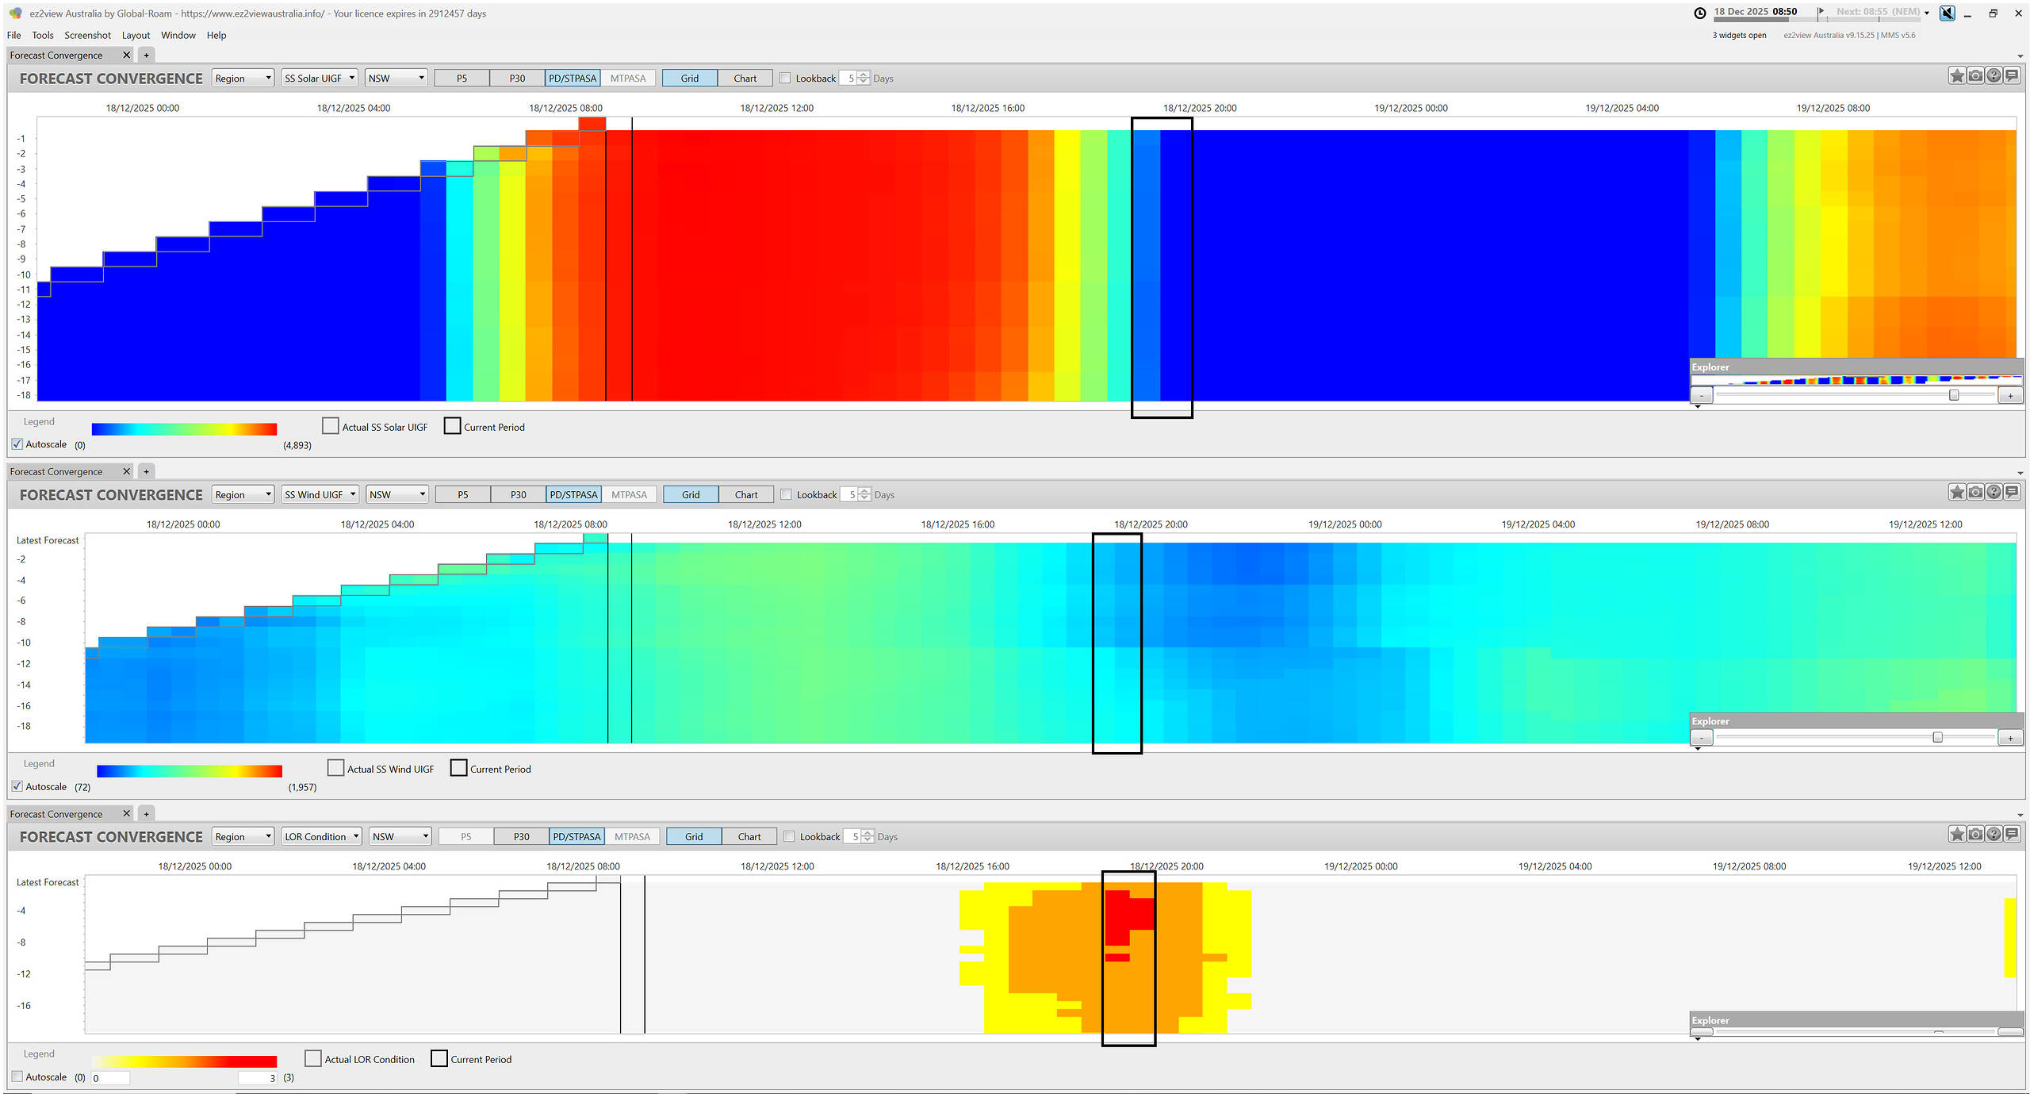Click the mute sound icon in title bar
The height and width of the screenshot is (1094, 2030).
tap(1947, 13)
